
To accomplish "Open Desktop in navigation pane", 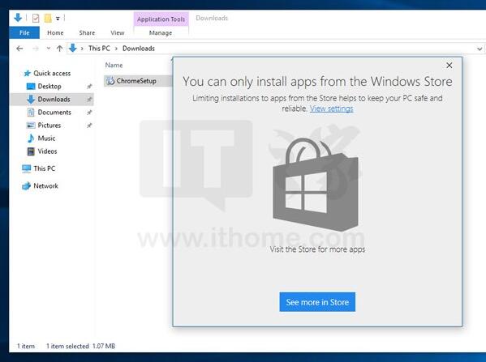I will click(49, 87).
